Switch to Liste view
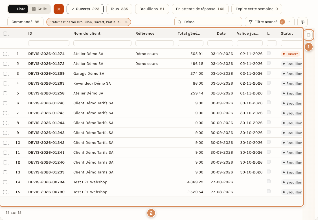 (x=18, y=9)
